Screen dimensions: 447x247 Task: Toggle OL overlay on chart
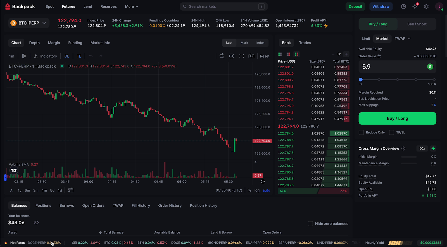pos(67,56)
